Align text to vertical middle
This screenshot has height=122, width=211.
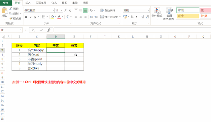(x=81, y=10)
